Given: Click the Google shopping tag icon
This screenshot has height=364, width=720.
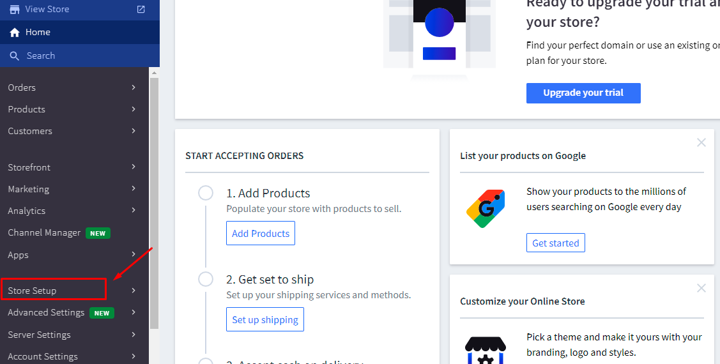Looking at the screenshot, I should [486, 208].
